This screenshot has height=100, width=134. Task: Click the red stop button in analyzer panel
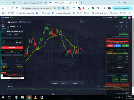[110, 46]
